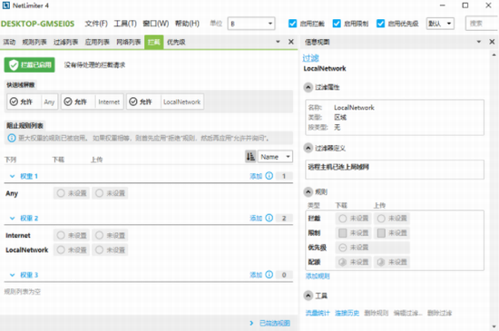499x331 pixels.
Task: Toggle the first blue enable checkbox in toolbar
Action: [x=292, y=24]
